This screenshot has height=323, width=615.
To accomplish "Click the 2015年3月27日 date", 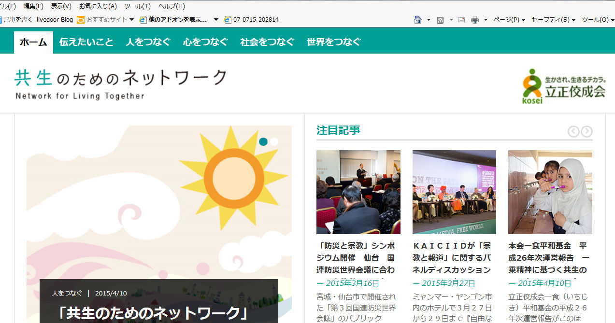I will tap(449, 283).
